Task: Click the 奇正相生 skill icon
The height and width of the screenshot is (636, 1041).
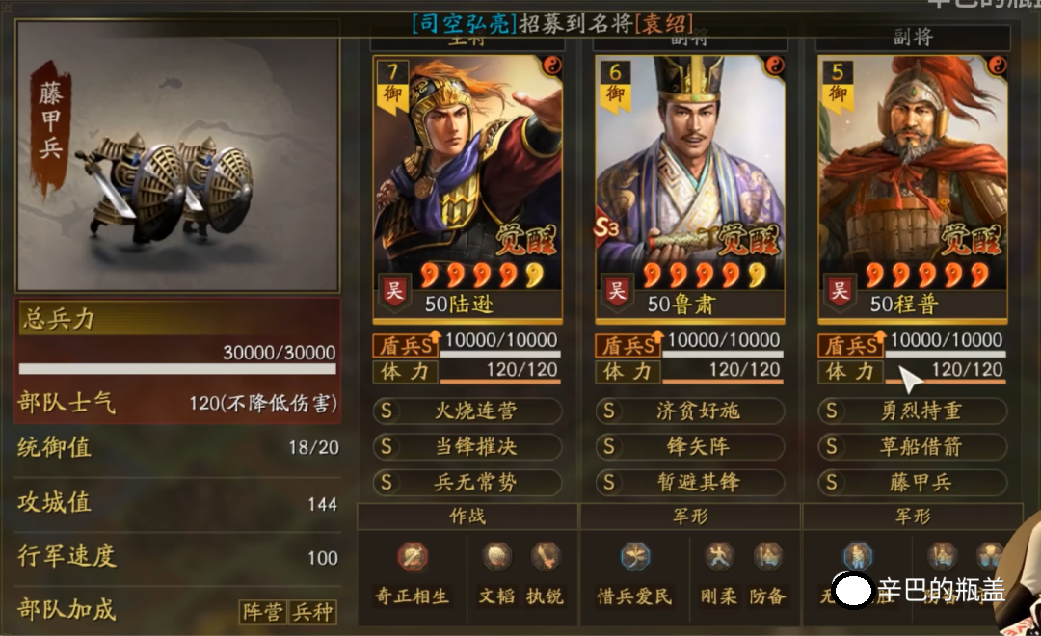Action: [413, 556]
